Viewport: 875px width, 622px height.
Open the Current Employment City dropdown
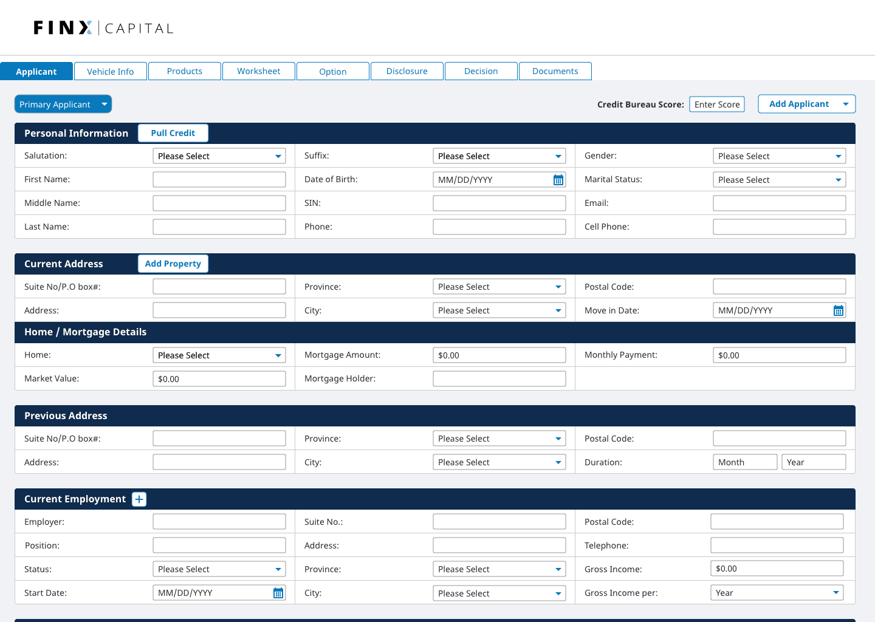[499, 593]
